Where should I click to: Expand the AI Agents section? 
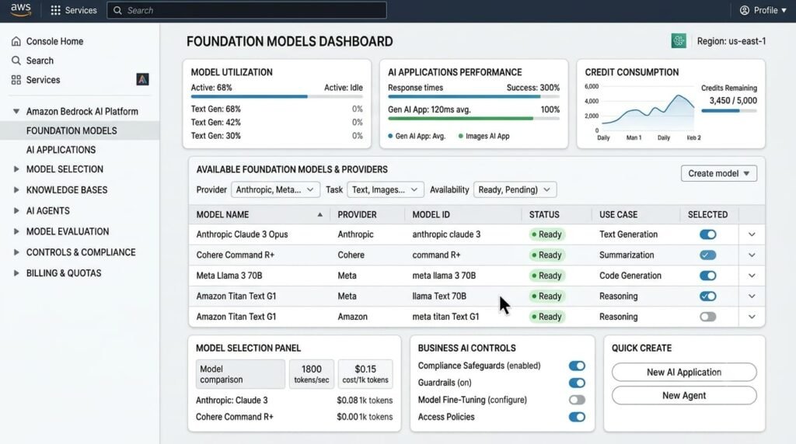point(16,210)
